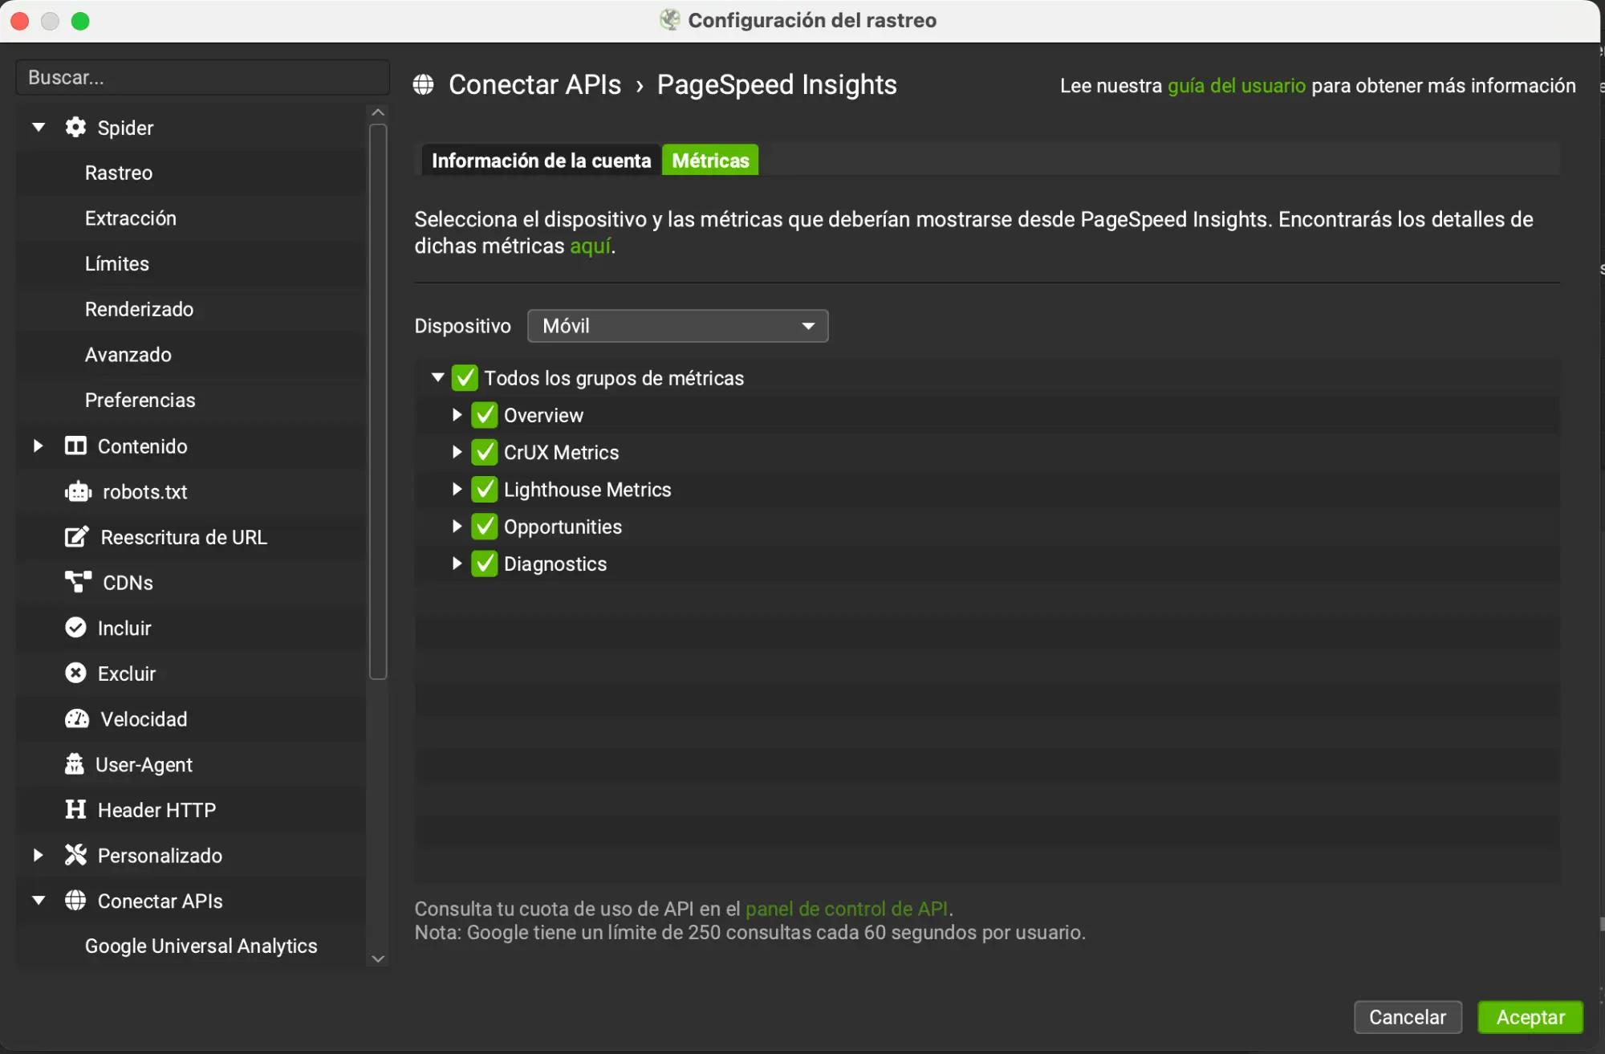
Task: Click the Buscar search field
Action: click(202, 78)
